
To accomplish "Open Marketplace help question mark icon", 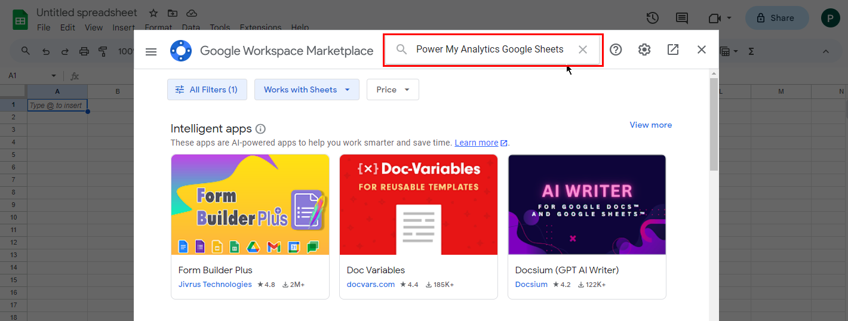I will click(616, 50).
